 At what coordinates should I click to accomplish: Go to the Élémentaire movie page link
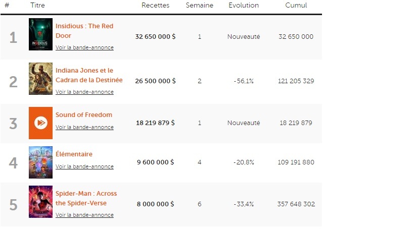pos(74,154)
